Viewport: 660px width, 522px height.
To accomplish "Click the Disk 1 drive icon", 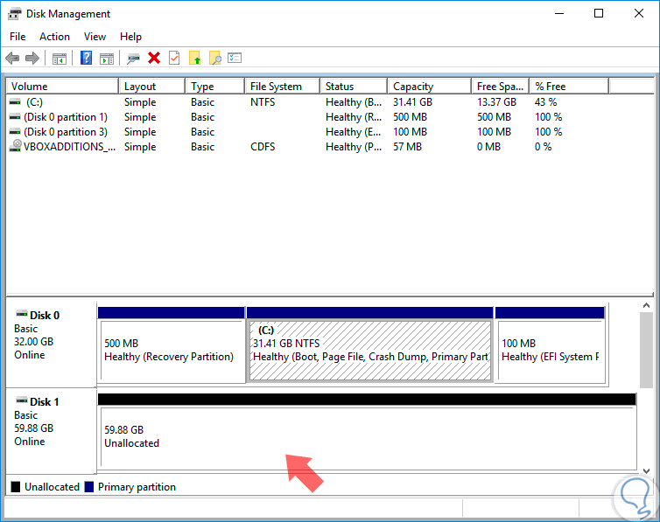I will [22, 400].
